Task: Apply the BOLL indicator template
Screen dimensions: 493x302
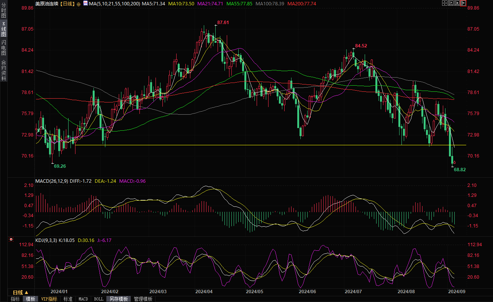Action: (x=98, y=299)
